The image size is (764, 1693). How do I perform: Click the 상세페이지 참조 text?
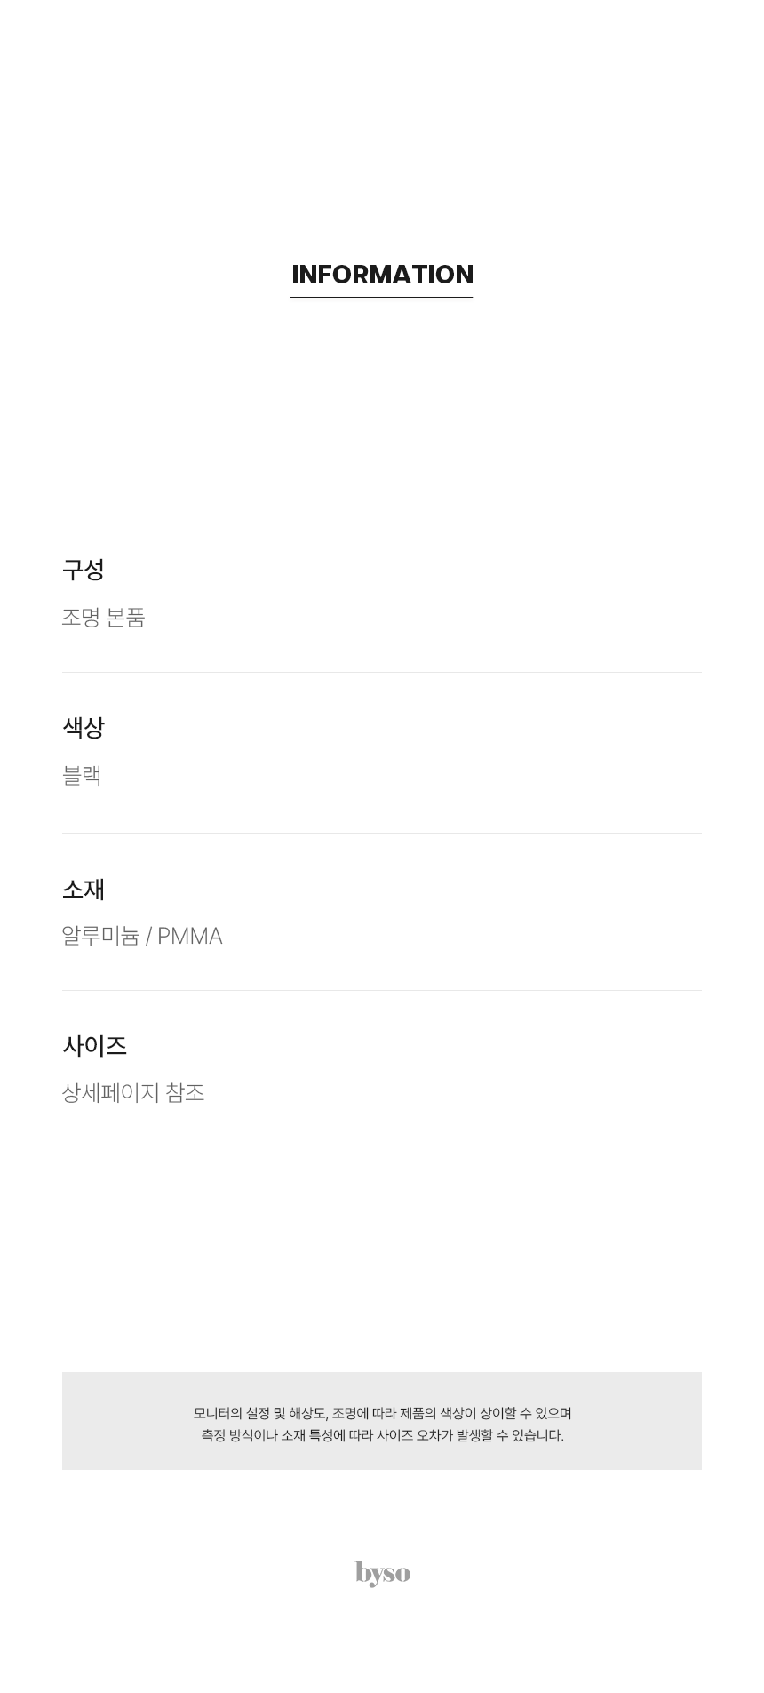(133, 1092)
